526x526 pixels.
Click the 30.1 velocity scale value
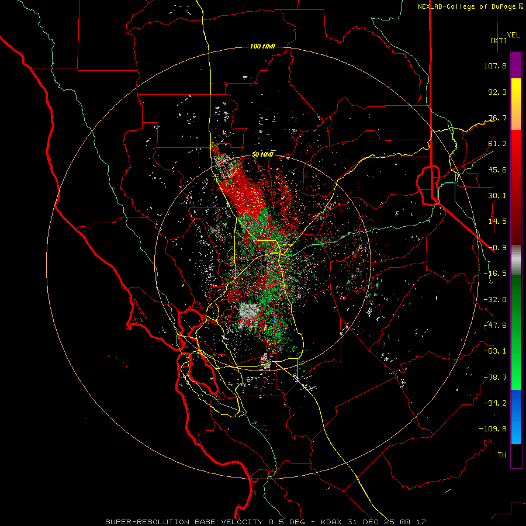click(x=497, y=196)
